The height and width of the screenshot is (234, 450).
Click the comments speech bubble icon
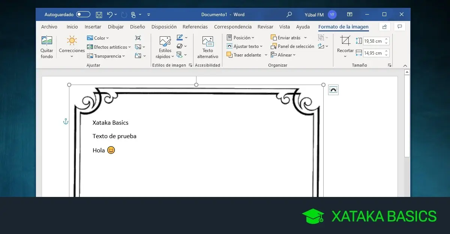(x=400, y=27)
